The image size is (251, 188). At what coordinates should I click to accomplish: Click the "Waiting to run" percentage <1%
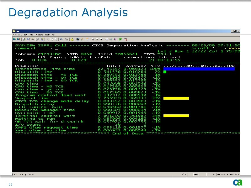coord(156,119)
